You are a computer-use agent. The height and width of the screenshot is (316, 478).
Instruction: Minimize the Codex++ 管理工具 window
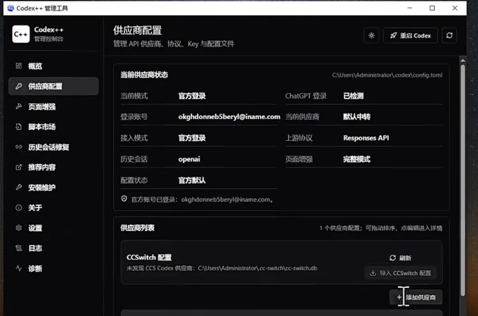pyautogui.click(x=410, y=8)
